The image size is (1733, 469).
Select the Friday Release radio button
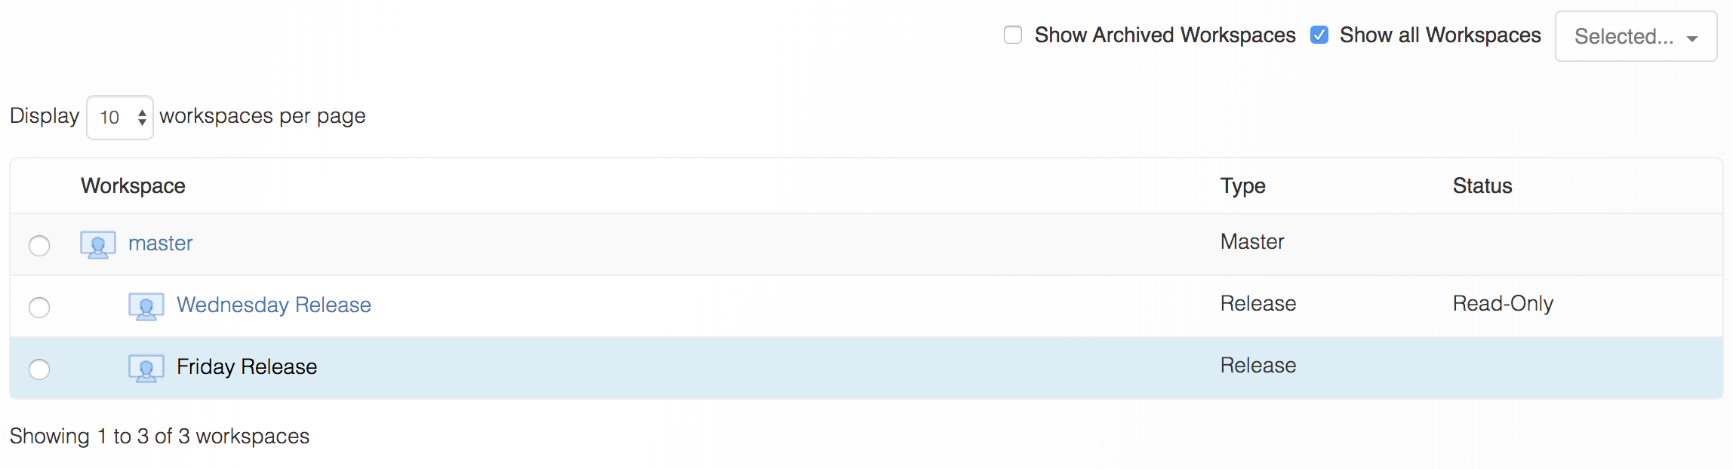point(39,369)
